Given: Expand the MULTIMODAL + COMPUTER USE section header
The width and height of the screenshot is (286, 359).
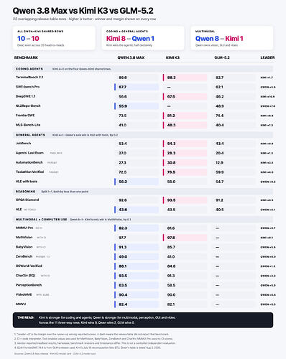Looking at the screenshot, I should coord(143,219).
